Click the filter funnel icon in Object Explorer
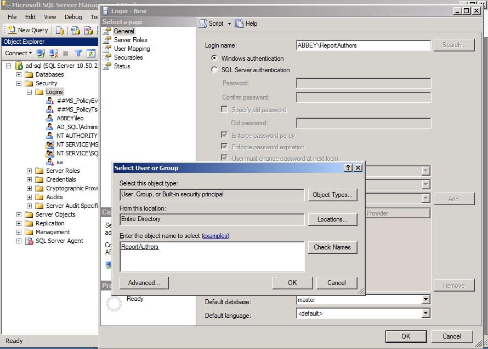The image size is (488, 349). 78,54
